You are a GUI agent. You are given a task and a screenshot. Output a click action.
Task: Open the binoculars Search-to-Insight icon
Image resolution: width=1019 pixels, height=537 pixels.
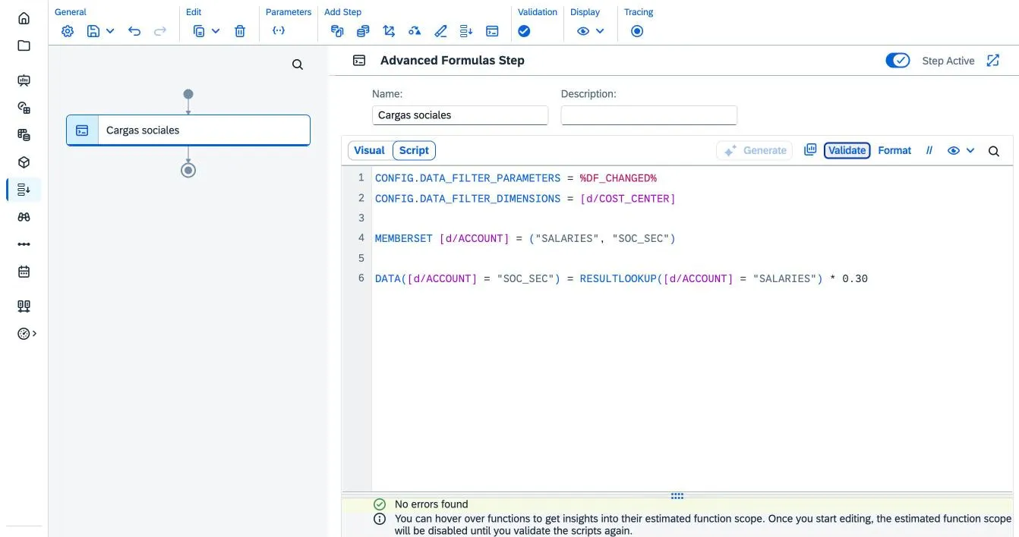[x=24, y=217]
